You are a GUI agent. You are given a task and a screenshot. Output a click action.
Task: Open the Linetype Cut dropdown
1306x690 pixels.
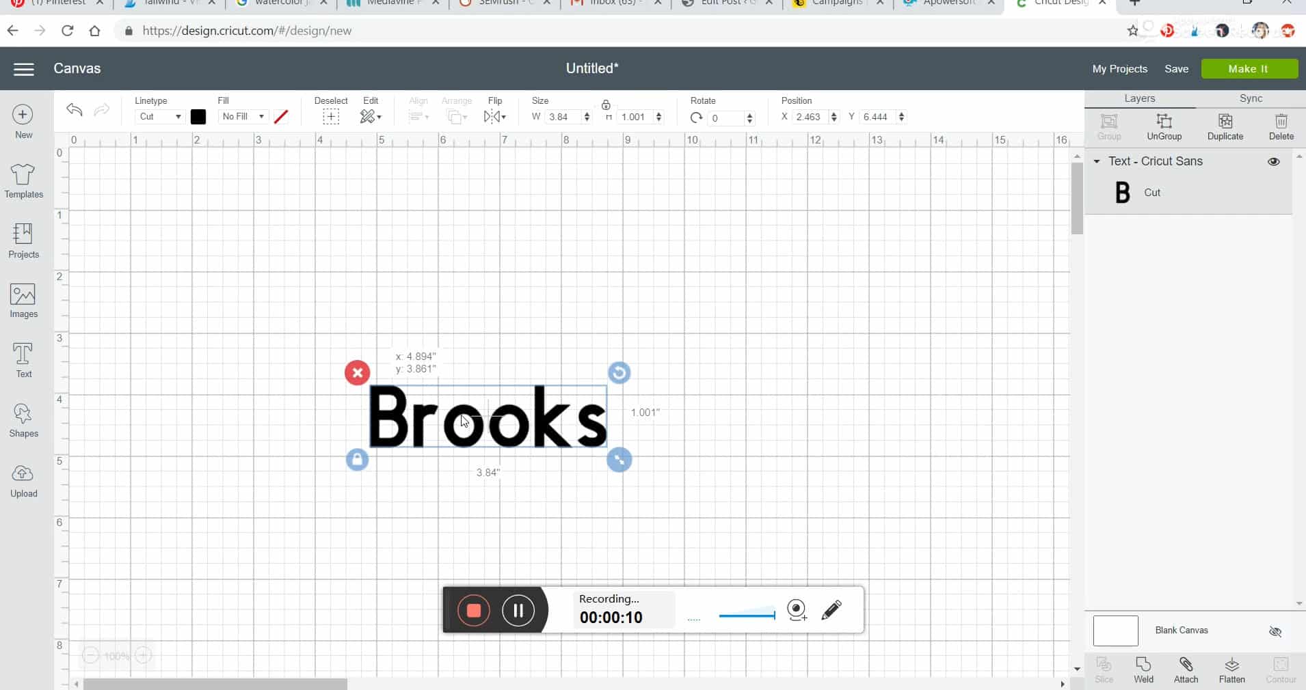coord(160,117)
